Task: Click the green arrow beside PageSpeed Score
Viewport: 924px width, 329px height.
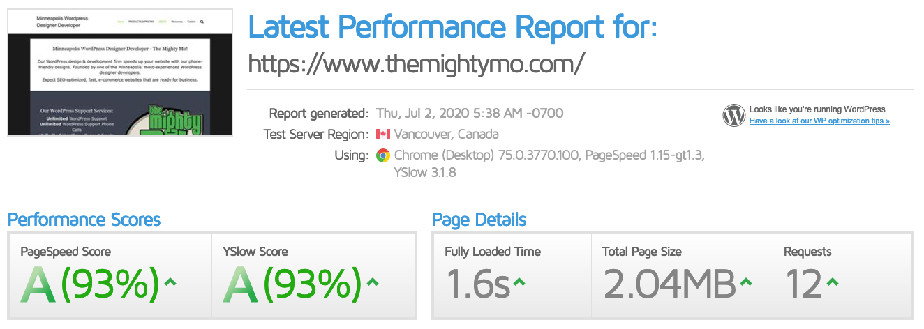Action: coord(172,282)
